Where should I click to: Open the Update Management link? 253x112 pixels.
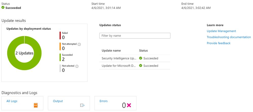point(221,31)
